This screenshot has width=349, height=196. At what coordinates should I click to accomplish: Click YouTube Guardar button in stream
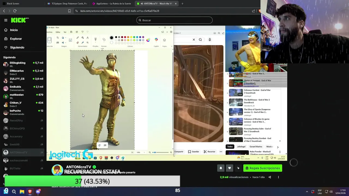[194, 152]
